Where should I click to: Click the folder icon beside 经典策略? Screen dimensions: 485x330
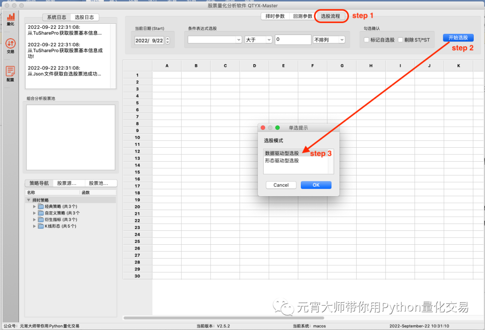point(40,206)
